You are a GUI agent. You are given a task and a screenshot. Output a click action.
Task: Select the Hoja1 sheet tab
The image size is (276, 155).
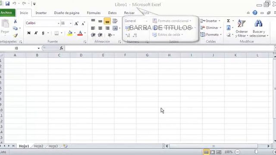[24, 146]
